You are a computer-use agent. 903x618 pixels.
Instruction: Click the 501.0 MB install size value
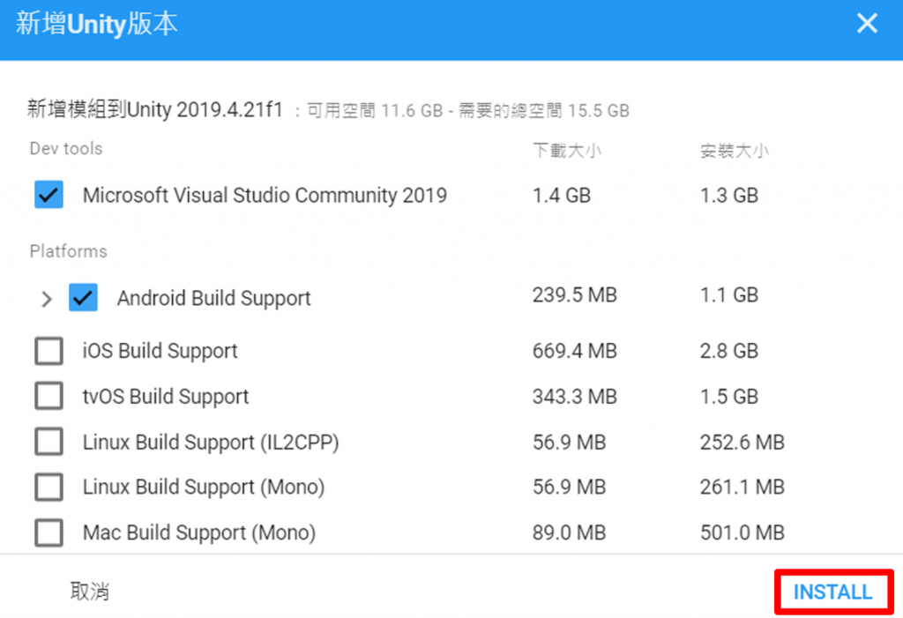(x=743, y=532)
